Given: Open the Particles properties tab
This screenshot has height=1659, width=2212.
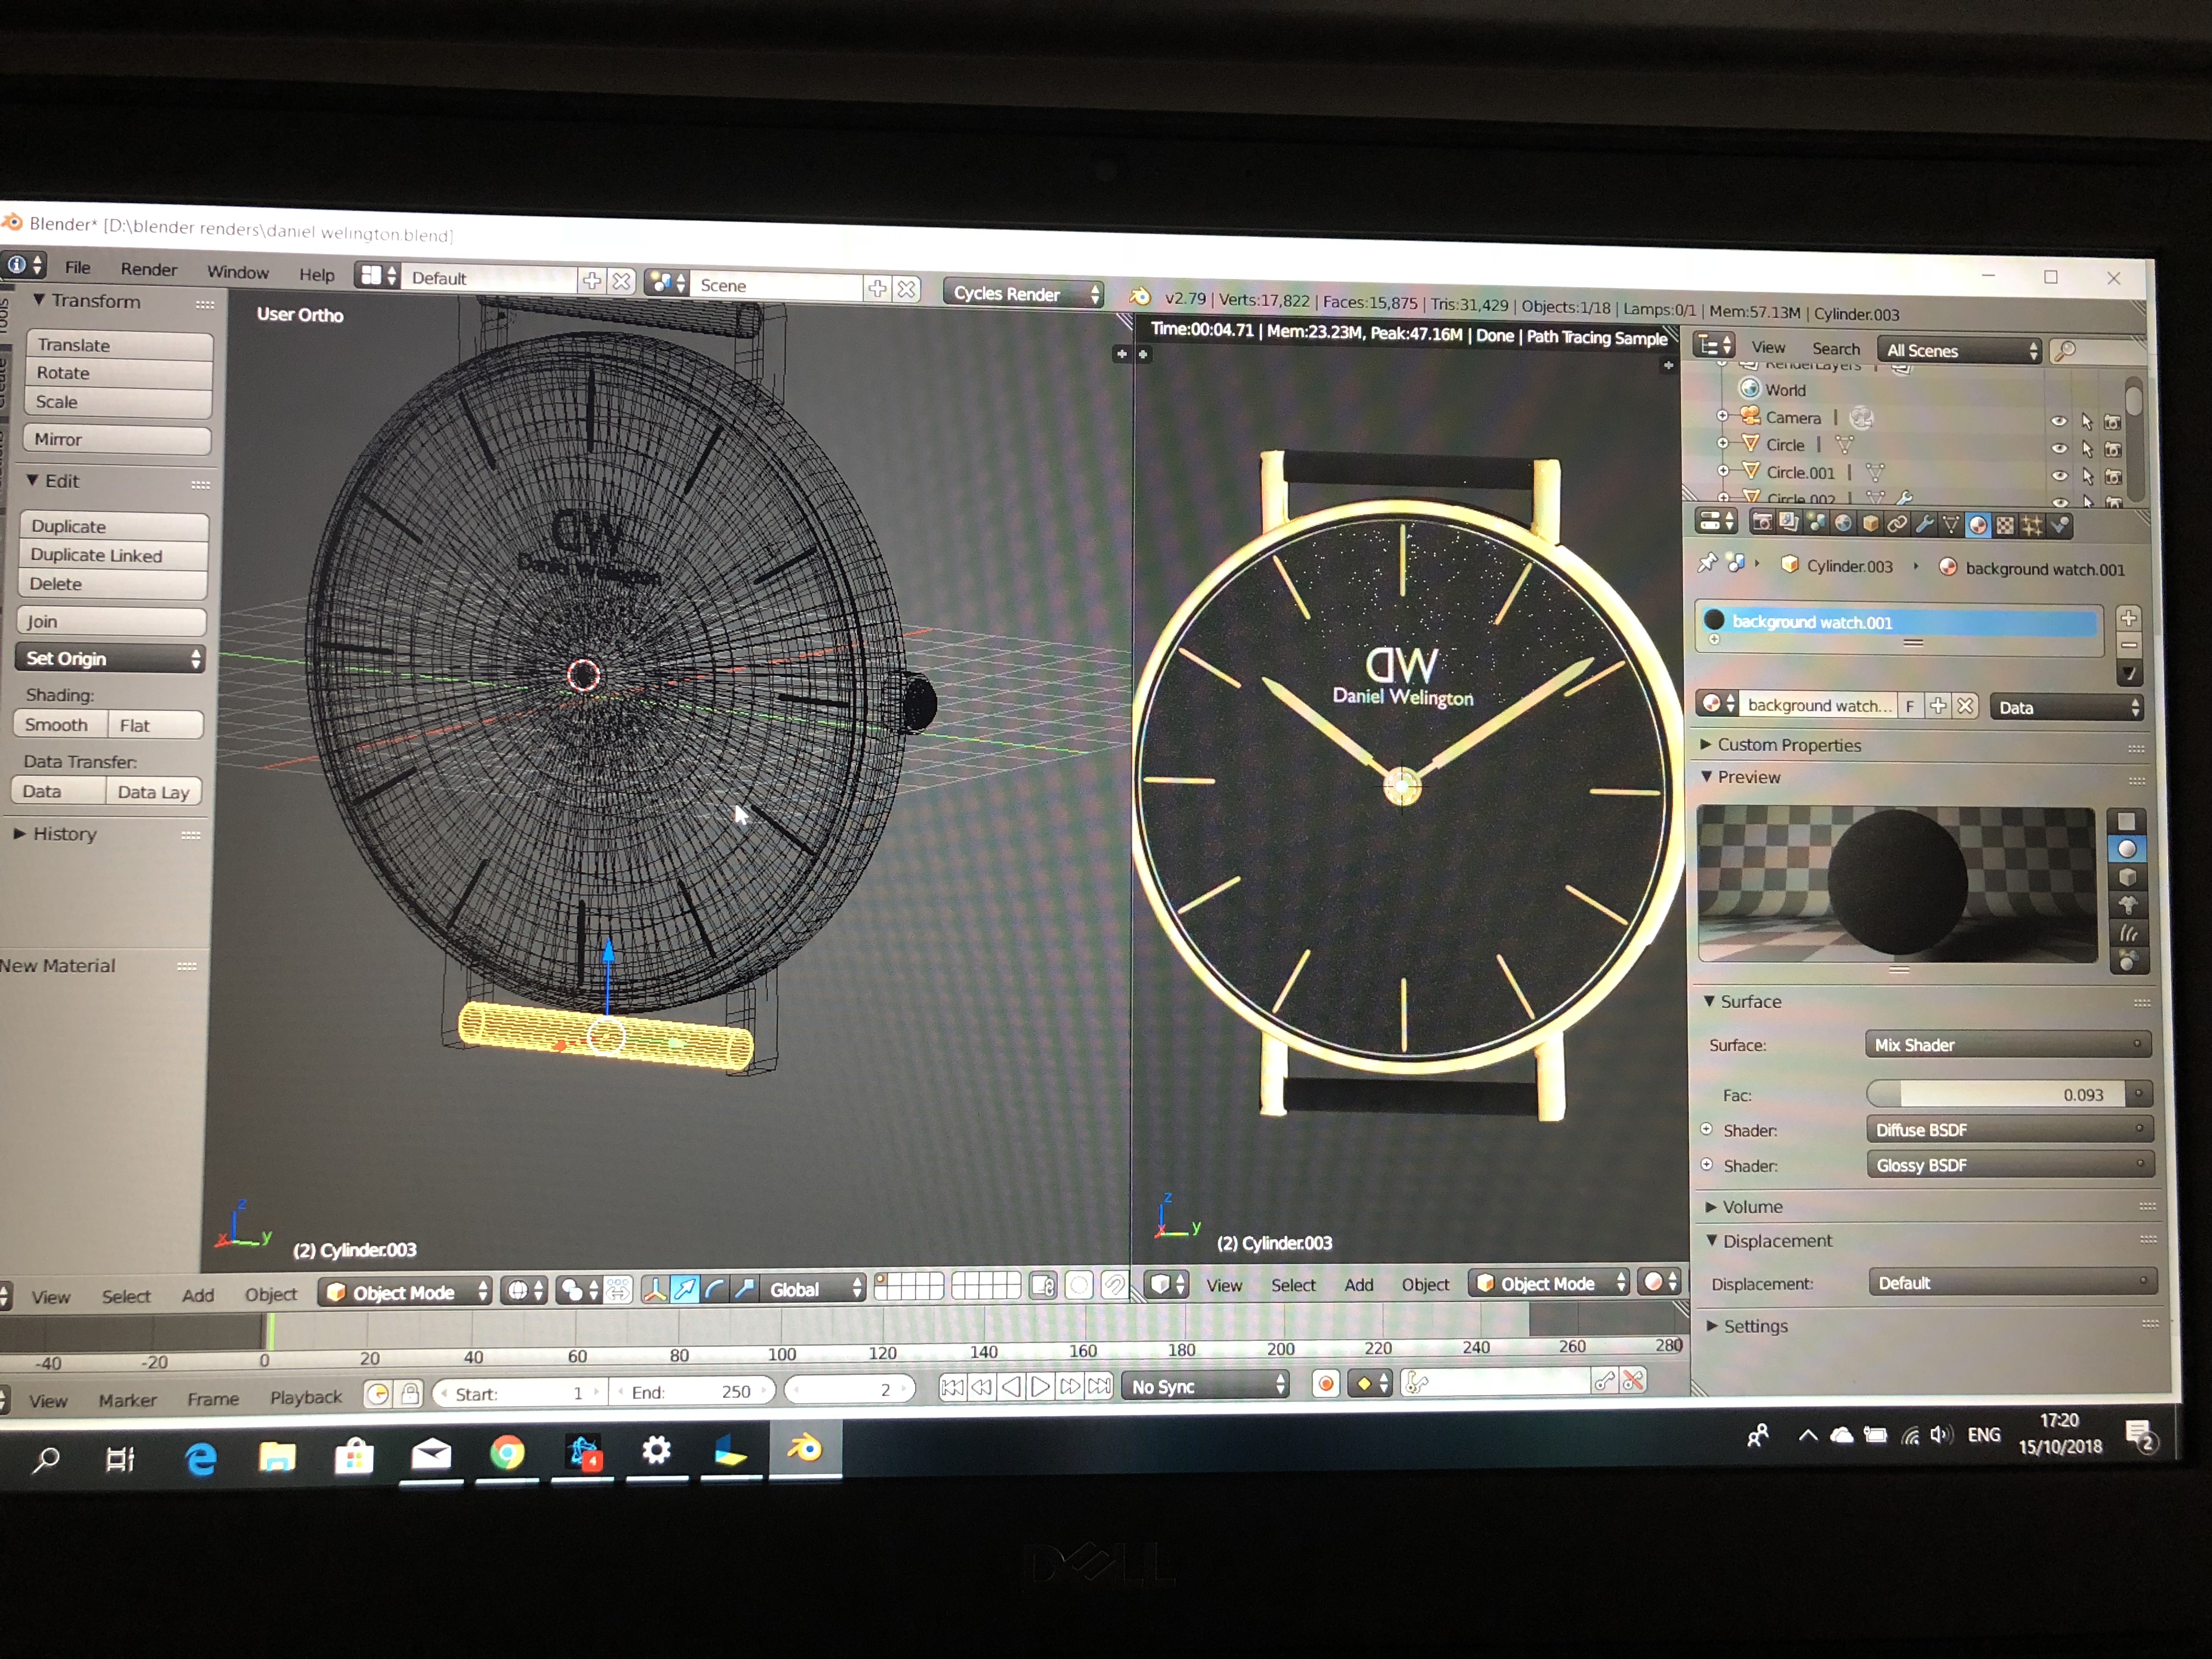Looking at the screenshot, I should point(2032,526).
